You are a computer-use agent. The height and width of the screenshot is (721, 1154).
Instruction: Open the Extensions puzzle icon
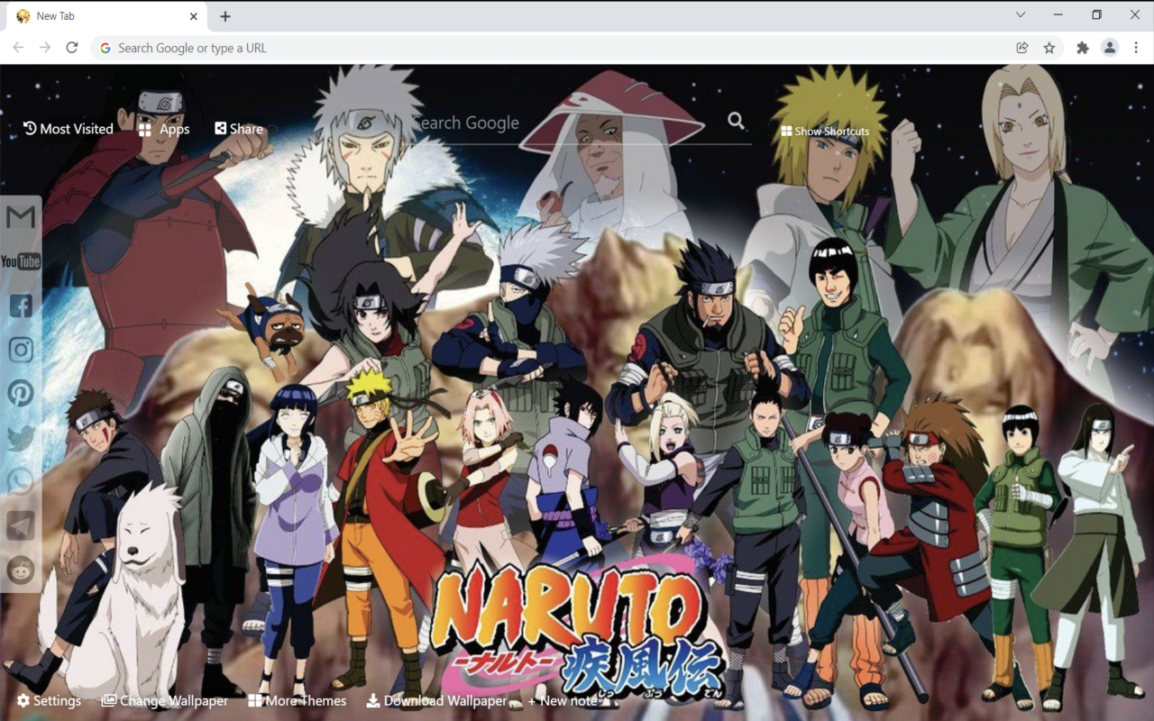click(1083, 48)
